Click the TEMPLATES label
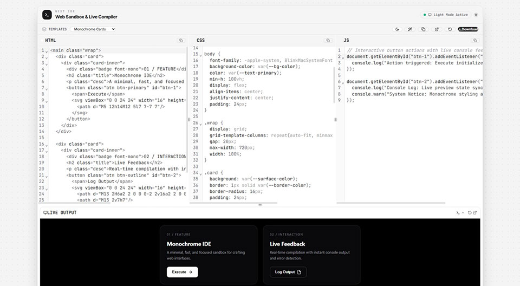This screenshot has height=286, width=520. pyautogui.click(x=58, y=29)
